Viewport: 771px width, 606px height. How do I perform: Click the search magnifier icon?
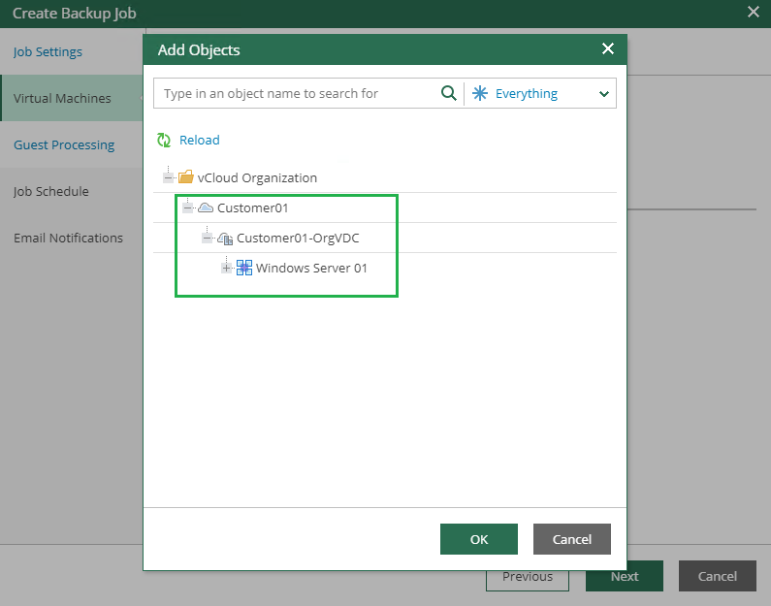(x=448, y=93)
